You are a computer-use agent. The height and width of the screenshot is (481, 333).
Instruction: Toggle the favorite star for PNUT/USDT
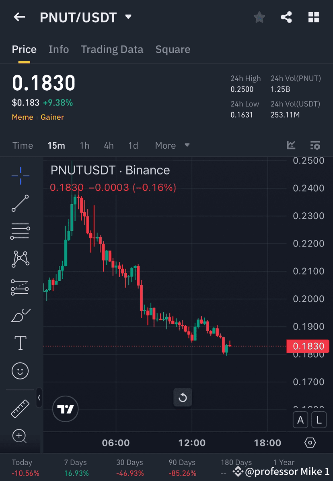tap(259, 17)
